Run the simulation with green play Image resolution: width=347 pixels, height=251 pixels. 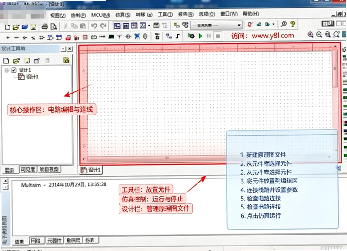201,36
